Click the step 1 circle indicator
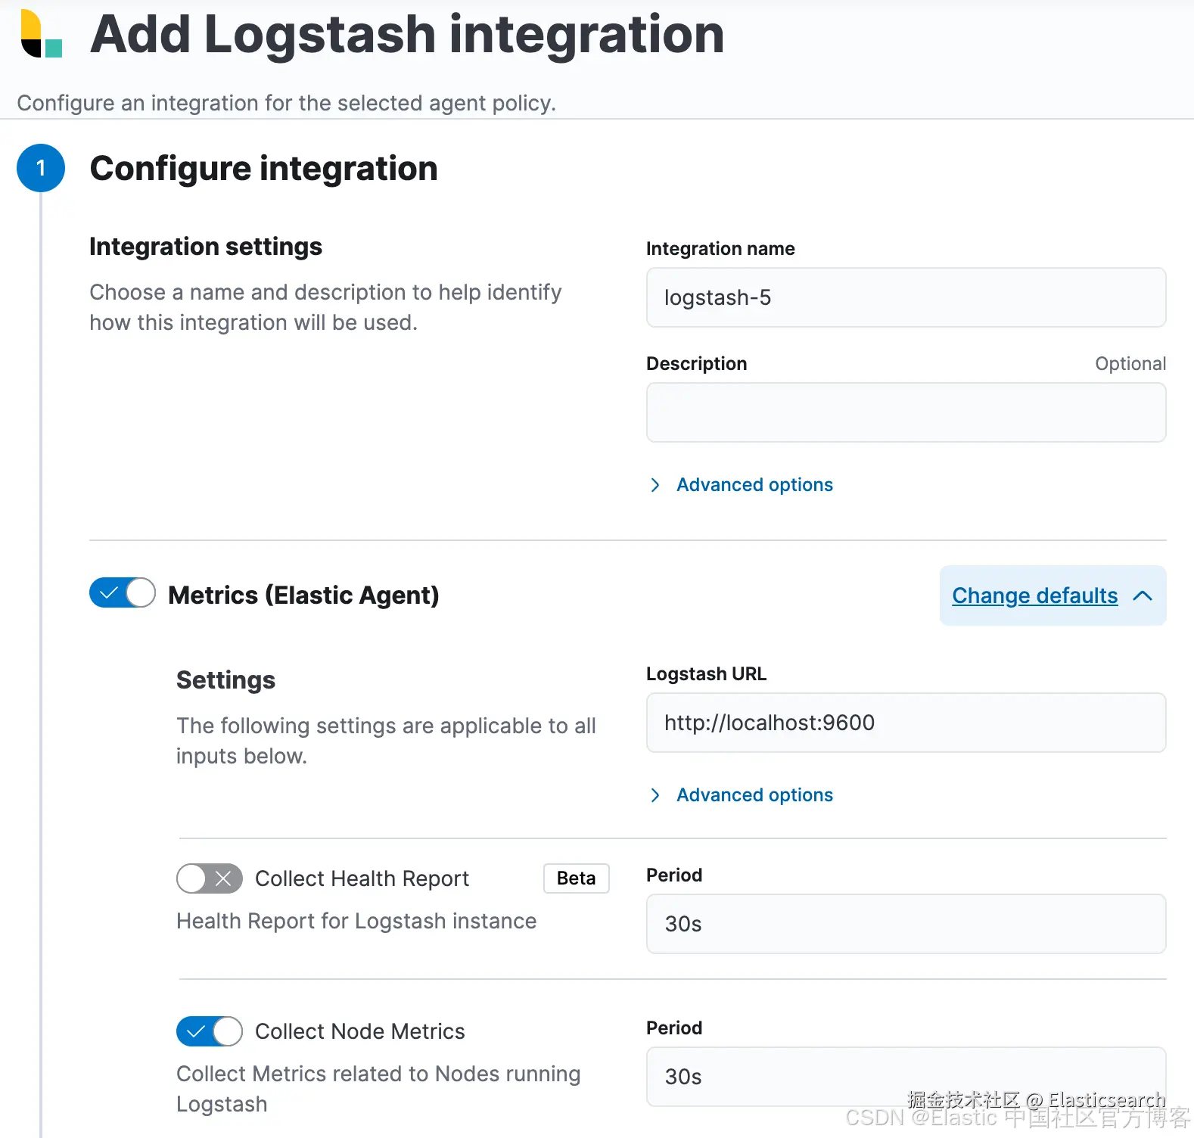The width and height of the screenshot is (1194, 1138). (x=41, y=168)
